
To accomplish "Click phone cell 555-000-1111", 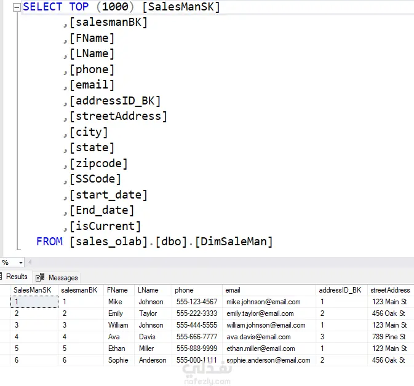I will click(197, 360).
